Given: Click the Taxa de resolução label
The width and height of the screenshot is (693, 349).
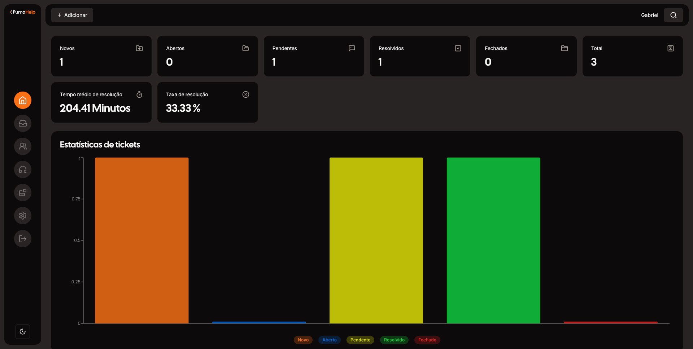Looking at the screenshot, I should (187, 94).
